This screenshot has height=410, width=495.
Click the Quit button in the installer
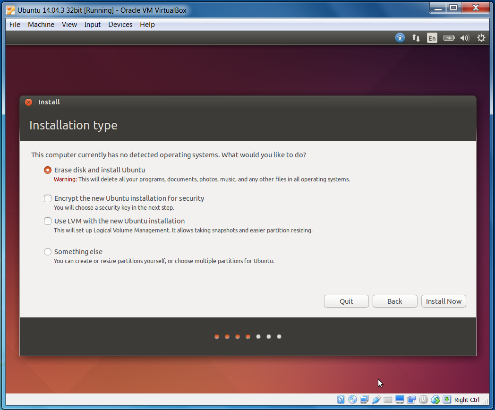click(346, 301)
